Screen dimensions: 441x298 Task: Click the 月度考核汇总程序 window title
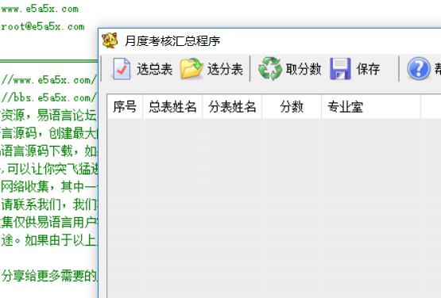point(172,41)
